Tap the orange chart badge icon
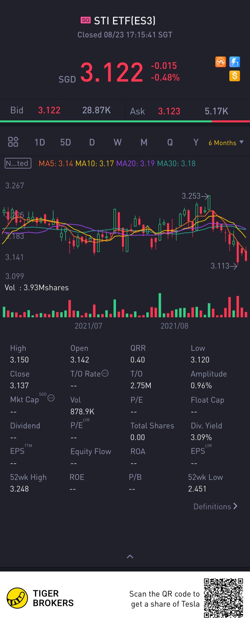The height and width of the screenshot is (625, 250). [x=221, y=62]
